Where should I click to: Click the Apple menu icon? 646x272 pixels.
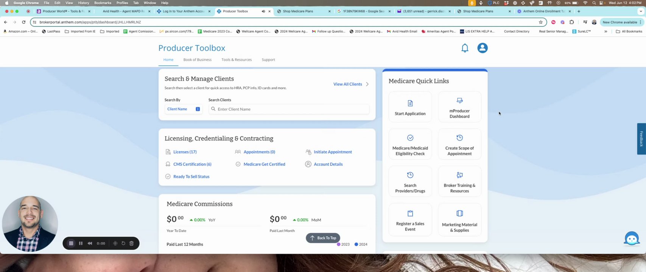(x=6, y=3)
